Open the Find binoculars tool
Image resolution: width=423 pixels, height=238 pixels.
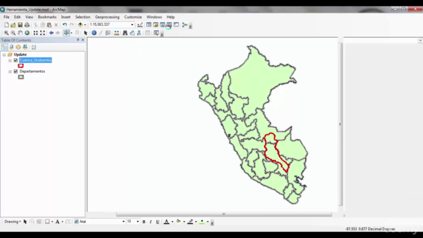click(x=125, y=33)
